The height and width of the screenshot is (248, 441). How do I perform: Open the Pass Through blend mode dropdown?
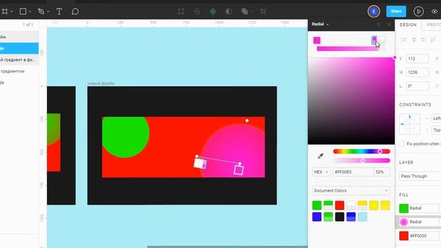[x=420, y=176]
